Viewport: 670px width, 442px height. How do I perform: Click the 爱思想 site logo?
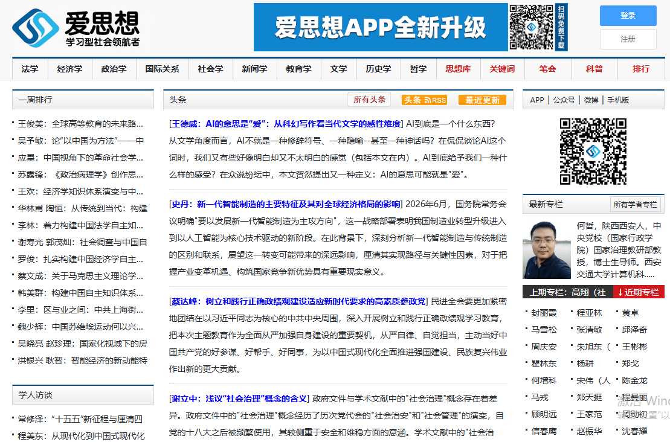[76, 28]
